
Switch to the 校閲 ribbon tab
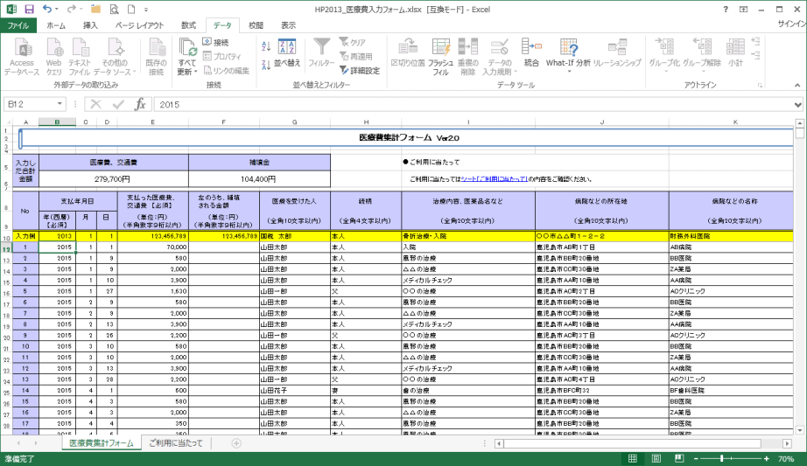click(255, 25)
